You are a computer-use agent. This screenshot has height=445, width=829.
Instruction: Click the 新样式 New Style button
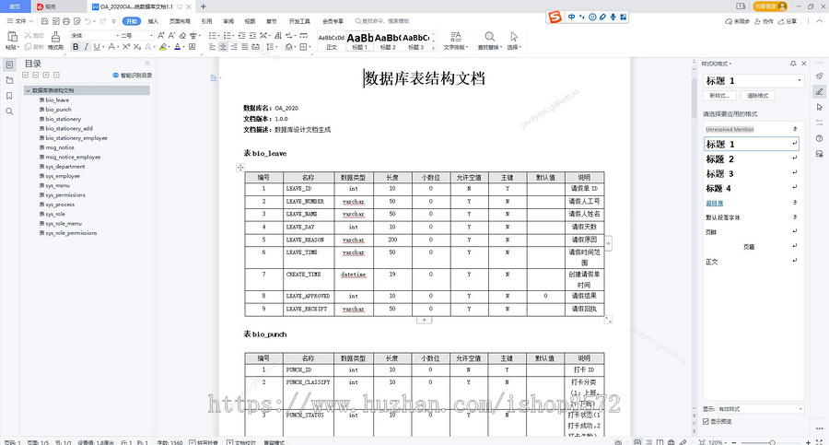coord(719,96)
